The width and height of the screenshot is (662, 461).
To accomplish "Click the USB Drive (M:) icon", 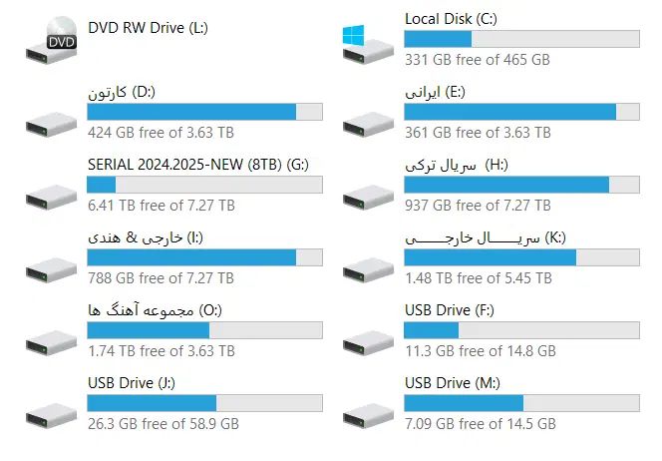I will coord(368,416).
